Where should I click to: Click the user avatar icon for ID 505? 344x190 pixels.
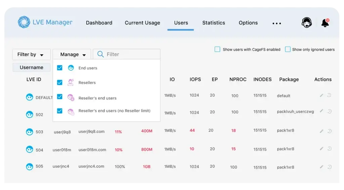click(x=30, y=167)
